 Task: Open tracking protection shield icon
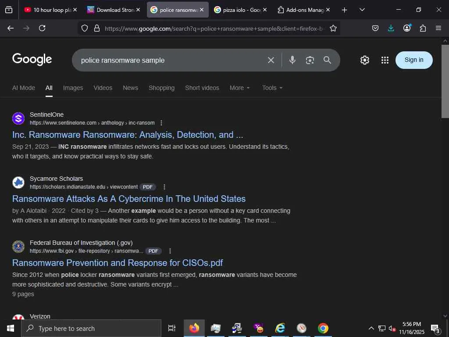[x=85, y=28]
